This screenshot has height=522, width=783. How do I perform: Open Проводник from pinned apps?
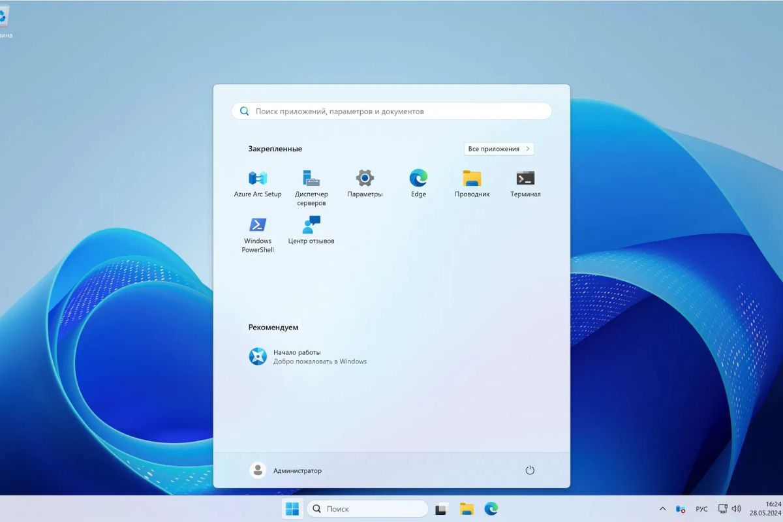coord(472,183)
